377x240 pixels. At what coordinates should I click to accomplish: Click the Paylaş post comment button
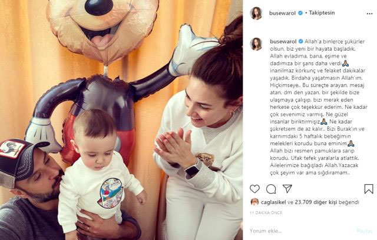coord(365,231)
